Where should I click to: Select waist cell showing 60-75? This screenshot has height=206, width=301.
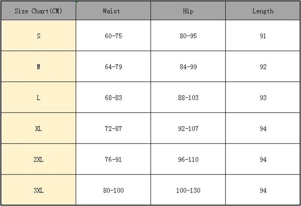(x=113, y=35)
